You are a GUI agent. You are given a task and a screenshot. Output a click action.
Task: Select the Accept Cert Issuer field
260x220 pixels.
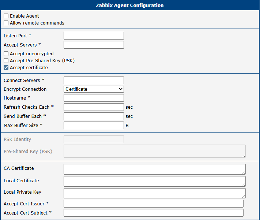(154, 204)
